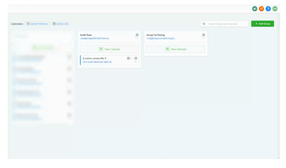Screen dimensions: 286x168
Task: Click the Group Cal Testing status icon
Action: pos(203,35)
